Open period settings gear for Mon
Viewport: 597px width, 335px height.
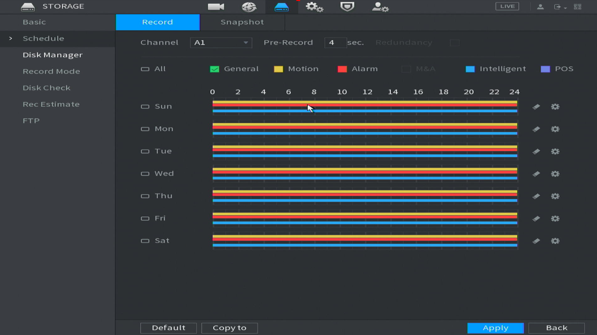(x=555, y=129)
